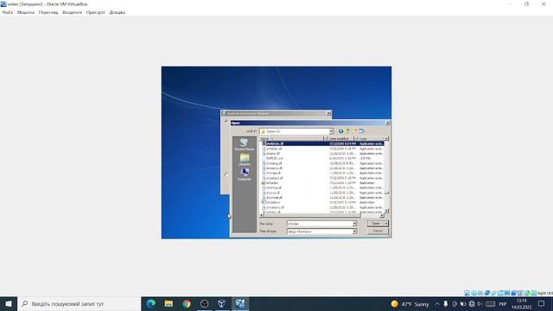Viewport: 553px width, 311px height.
Task: Open the Пристрої menu
Action: click(96, 12)
